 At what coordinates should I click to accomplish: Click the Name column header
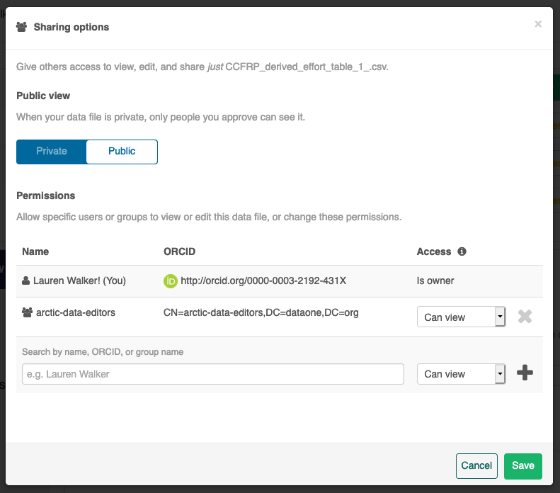(x=35, y=251)
